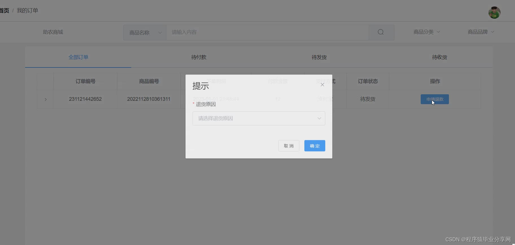Image resolution: width=515 pixels, height=245 pixels.
Task: Close the 提示 dialog with X
Action: (322, 85)
